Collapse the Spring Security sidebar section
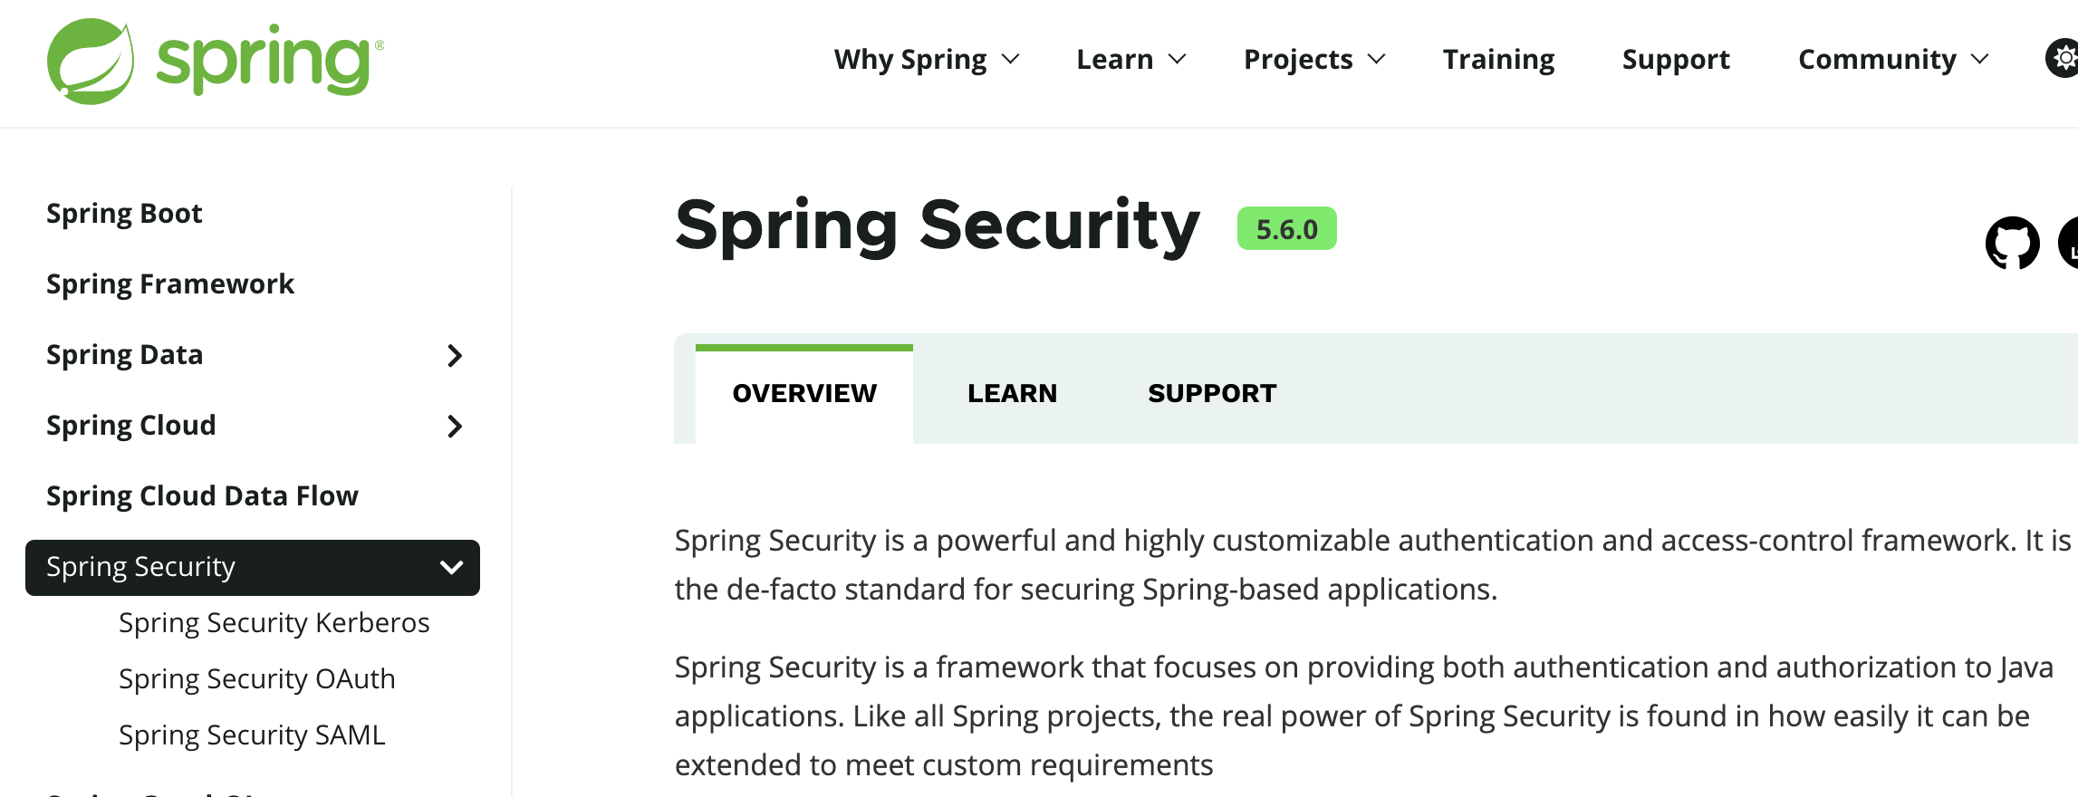 [x=451, y=568]
